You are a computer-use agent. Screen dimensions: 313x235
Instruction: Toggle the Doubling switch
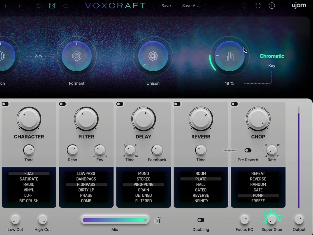(201, 220)
